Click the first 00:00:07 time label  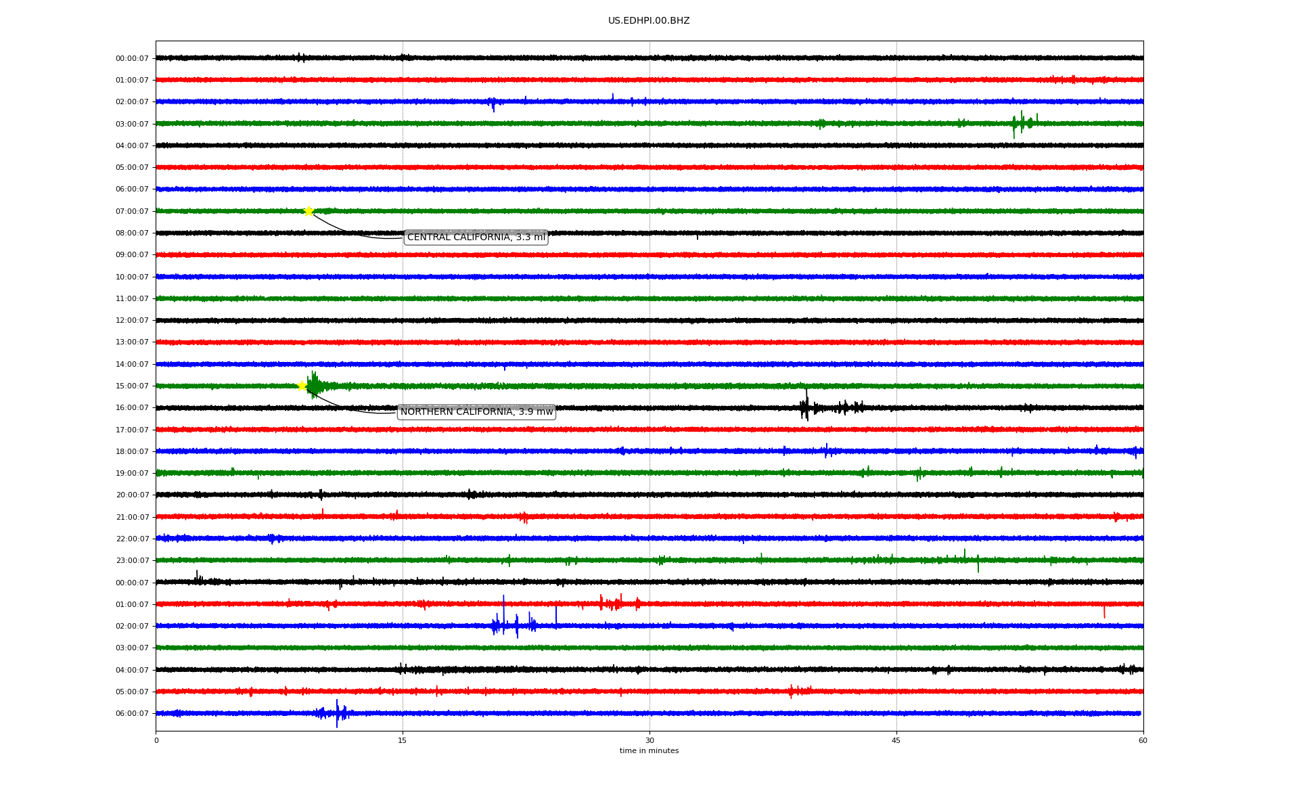132,59
